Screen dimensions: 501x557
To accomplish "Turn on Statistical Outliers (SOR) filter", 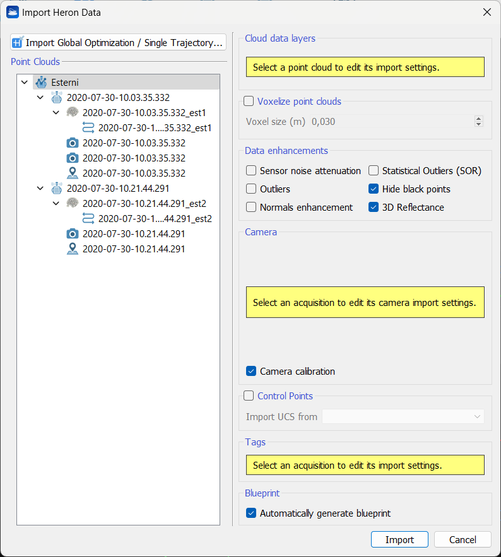I will (374, 171).
